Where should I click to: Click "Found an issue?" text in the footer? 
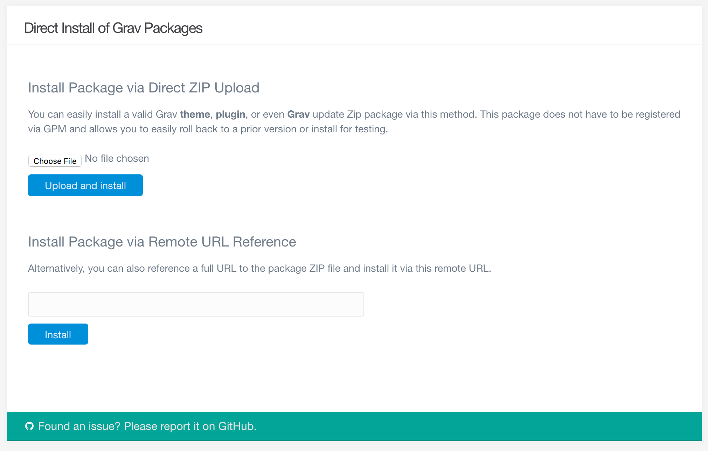point(79,426)
